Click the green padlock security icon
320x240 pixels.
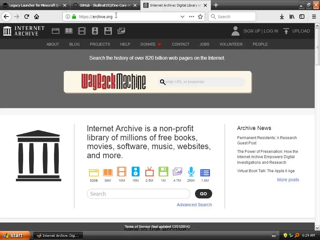[74, 17]
